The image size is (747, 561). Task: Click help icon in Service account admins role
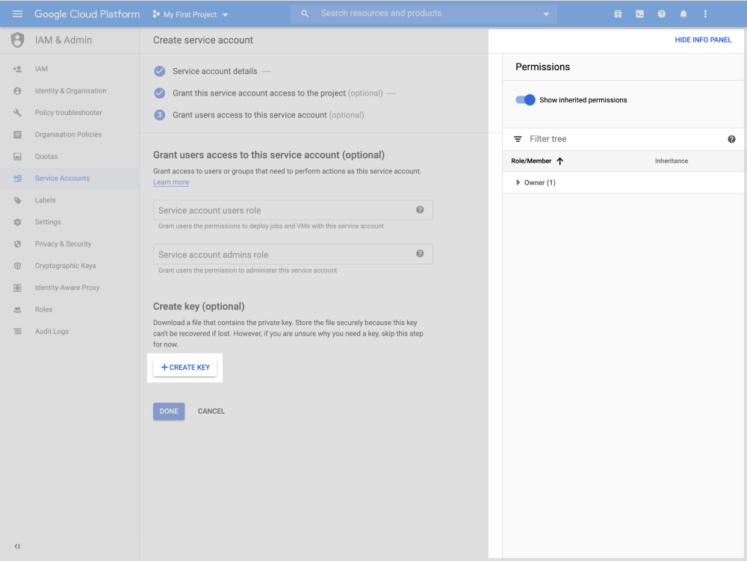(420, 254)
